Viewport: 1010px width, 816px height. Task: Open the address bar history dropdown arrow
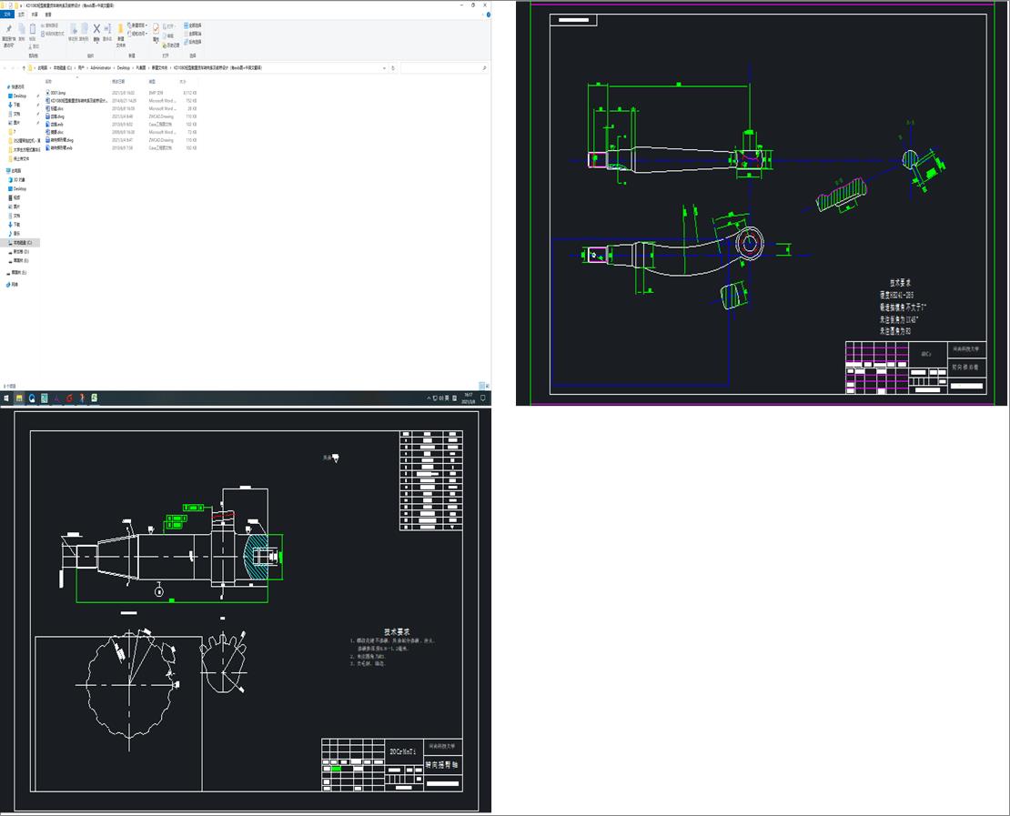[385, 67]
